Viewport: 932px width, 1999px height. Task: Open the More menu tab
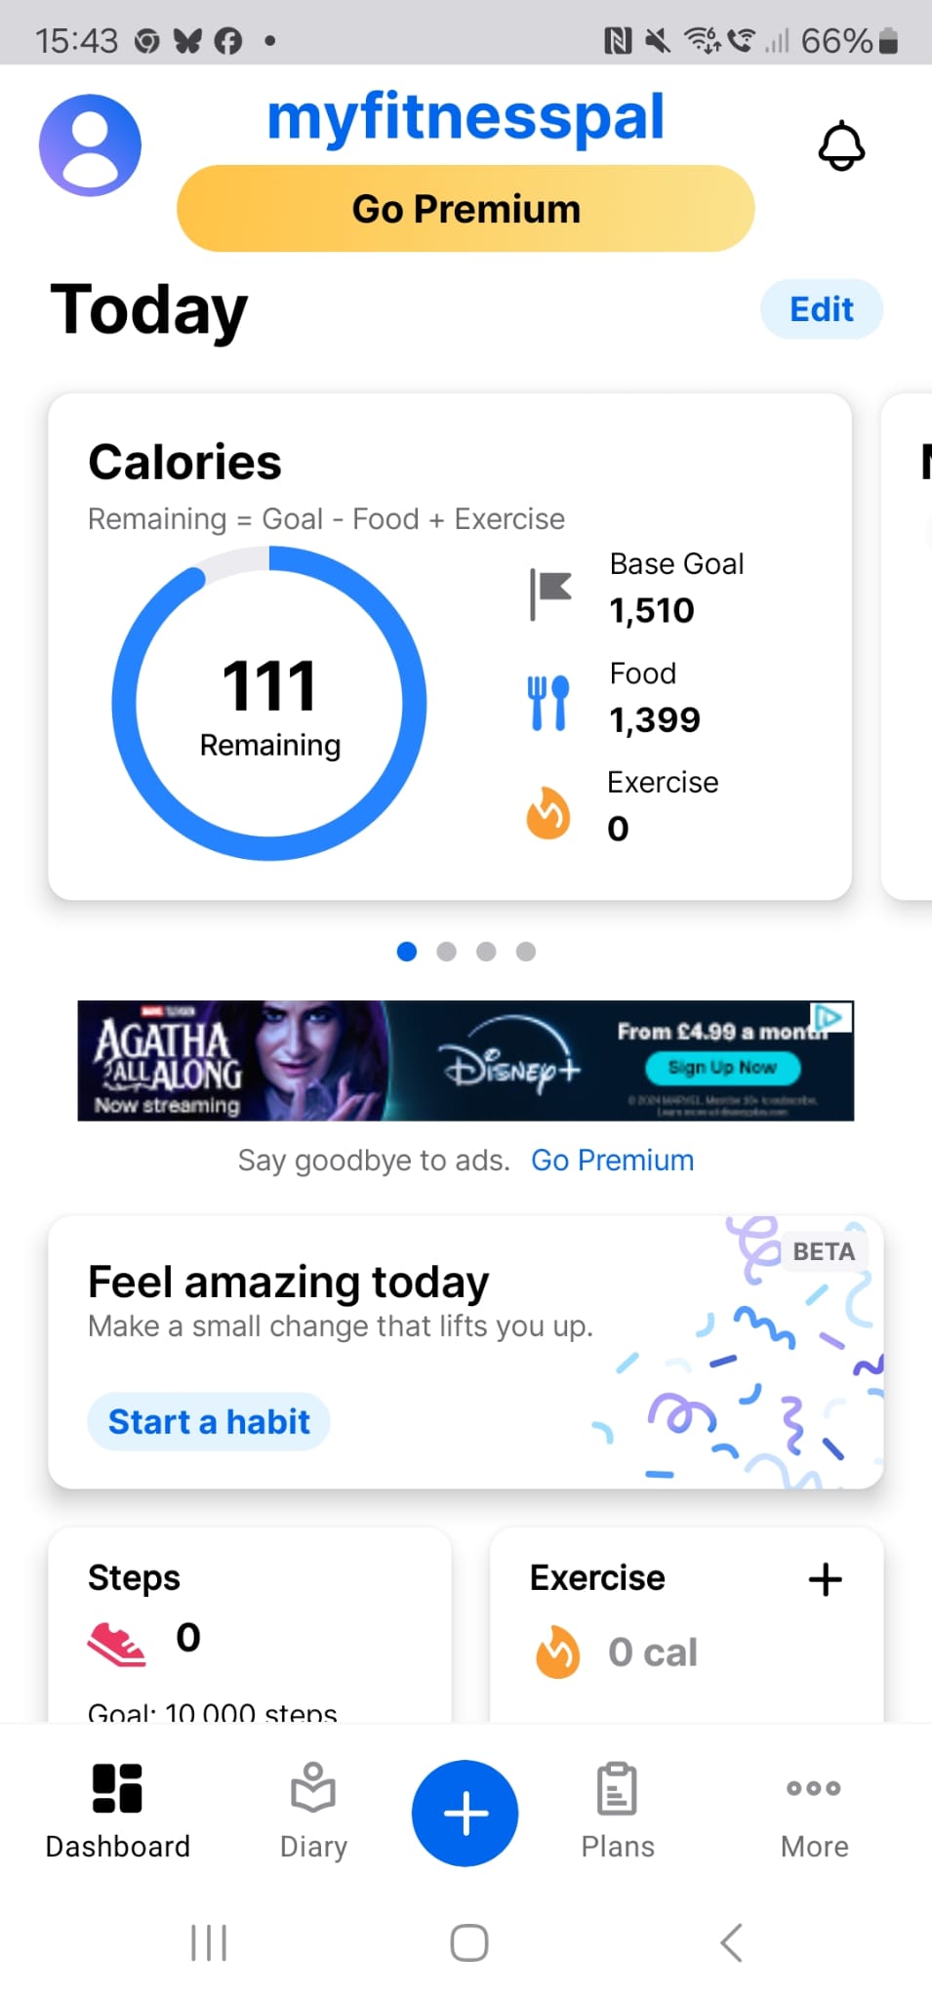click(814, 1811)
